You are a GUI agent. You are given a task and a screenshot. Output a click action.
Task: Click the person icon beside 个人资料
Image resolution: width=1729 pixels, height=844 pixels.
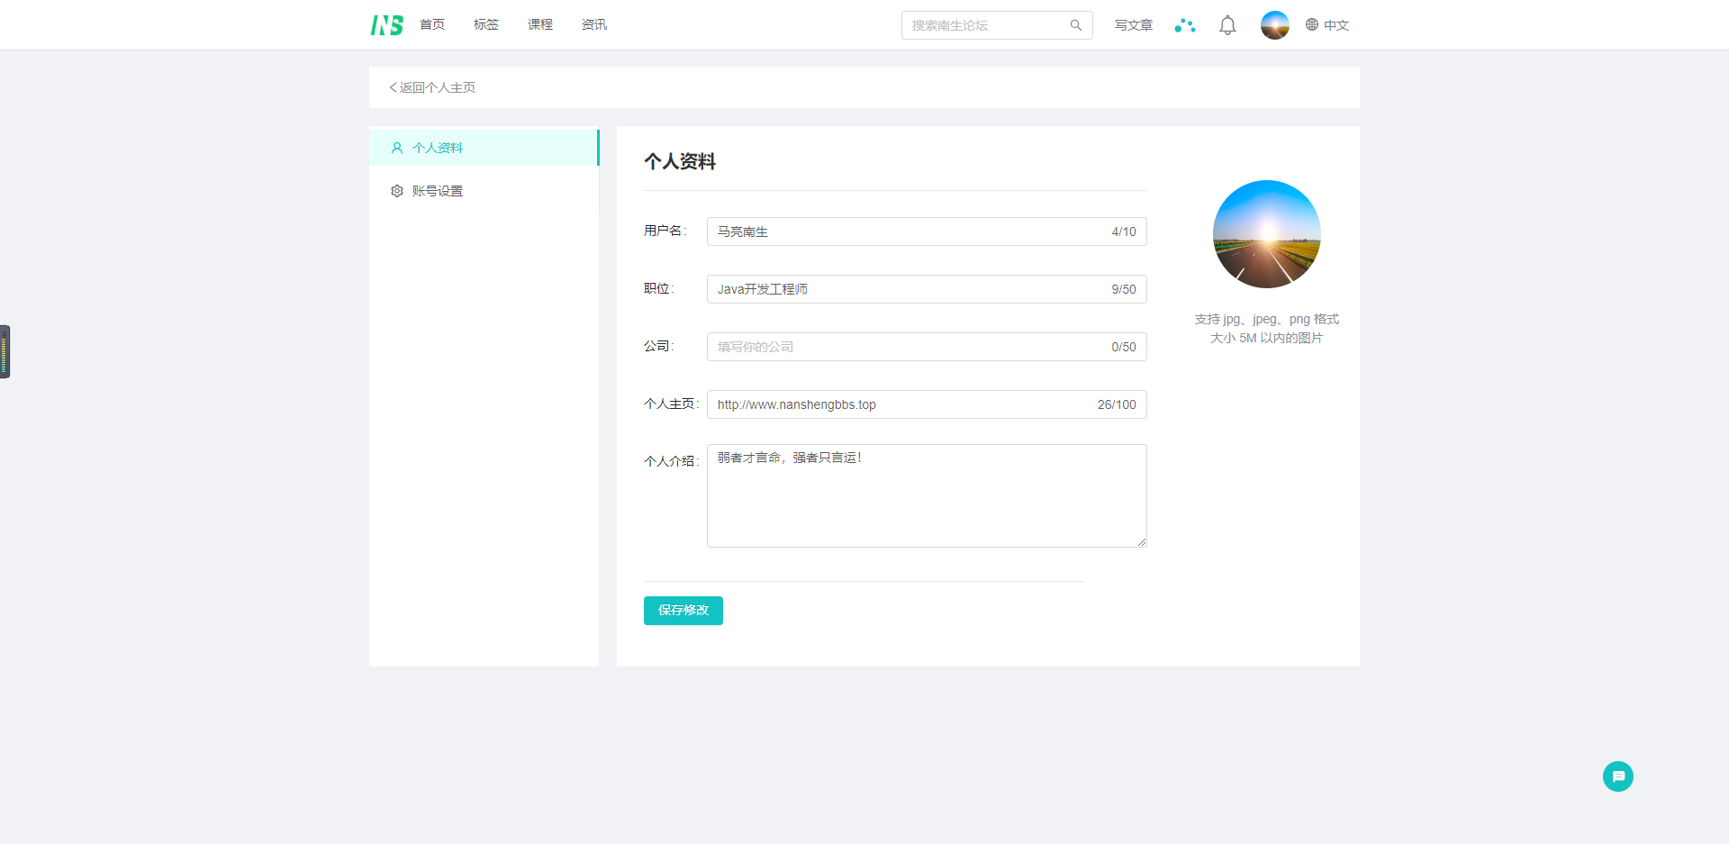(x=397, y=148)
